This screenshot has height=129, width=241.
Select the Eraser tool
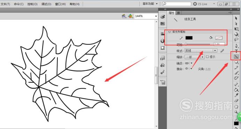pos(236,100)
